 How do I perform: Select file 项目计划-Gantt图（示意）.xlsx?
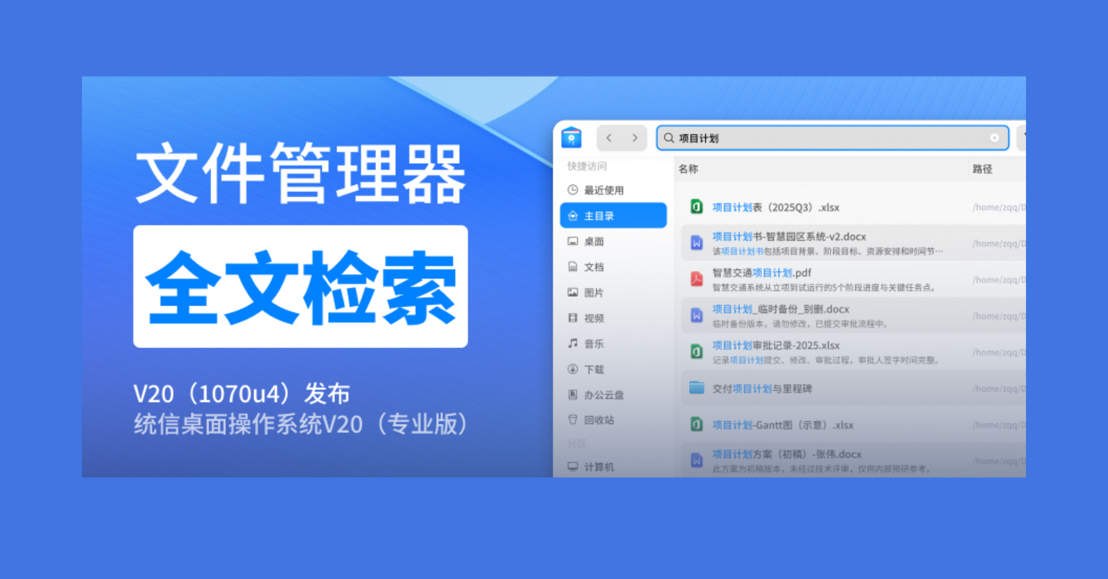pyautogui.click(x=853, y=425)
